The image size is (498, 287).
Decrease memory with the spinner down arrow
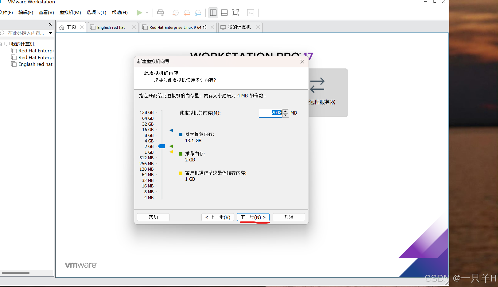coord(286,115)
